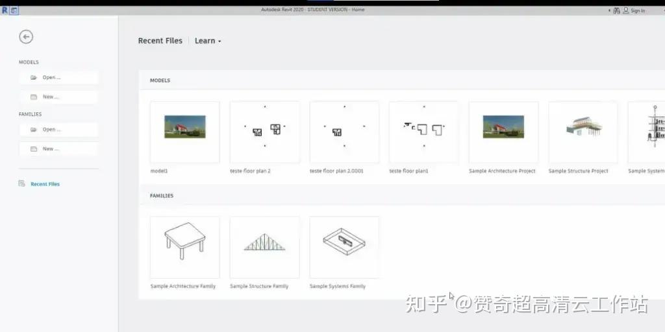
Task: Click Open button under MODELS
Action: (58, 78)
